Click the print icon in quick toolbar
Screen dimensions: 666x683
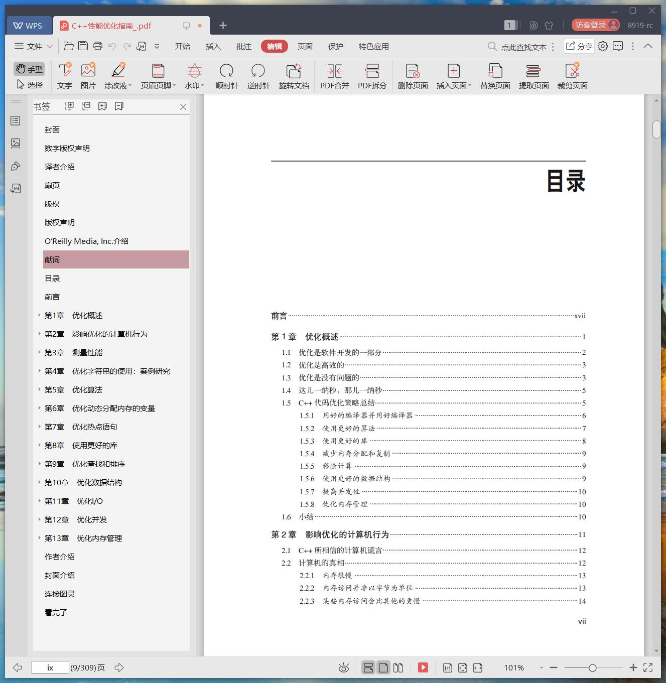tap(98, 46)
